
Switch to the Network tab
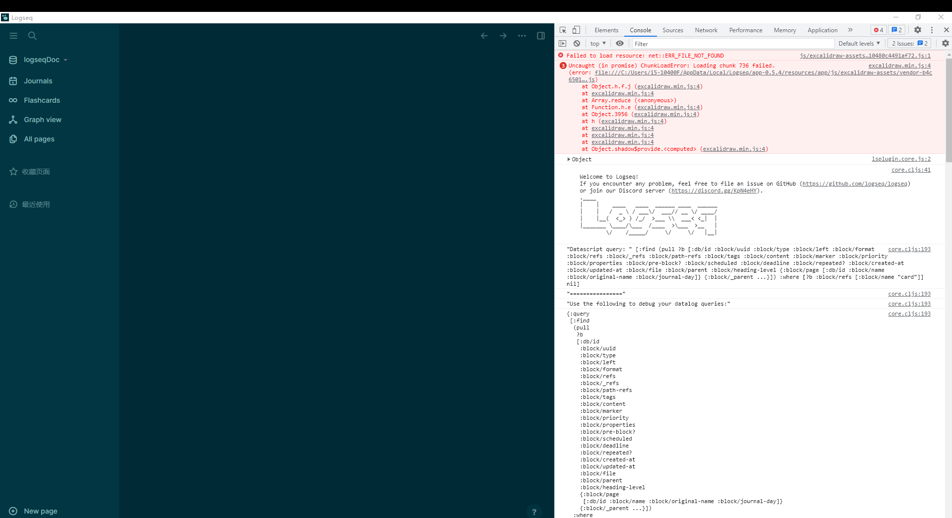click(x=706, y=30)
